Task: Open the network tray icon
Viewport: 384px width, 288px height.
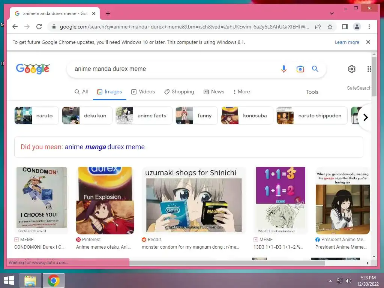Action: [340, 281]
